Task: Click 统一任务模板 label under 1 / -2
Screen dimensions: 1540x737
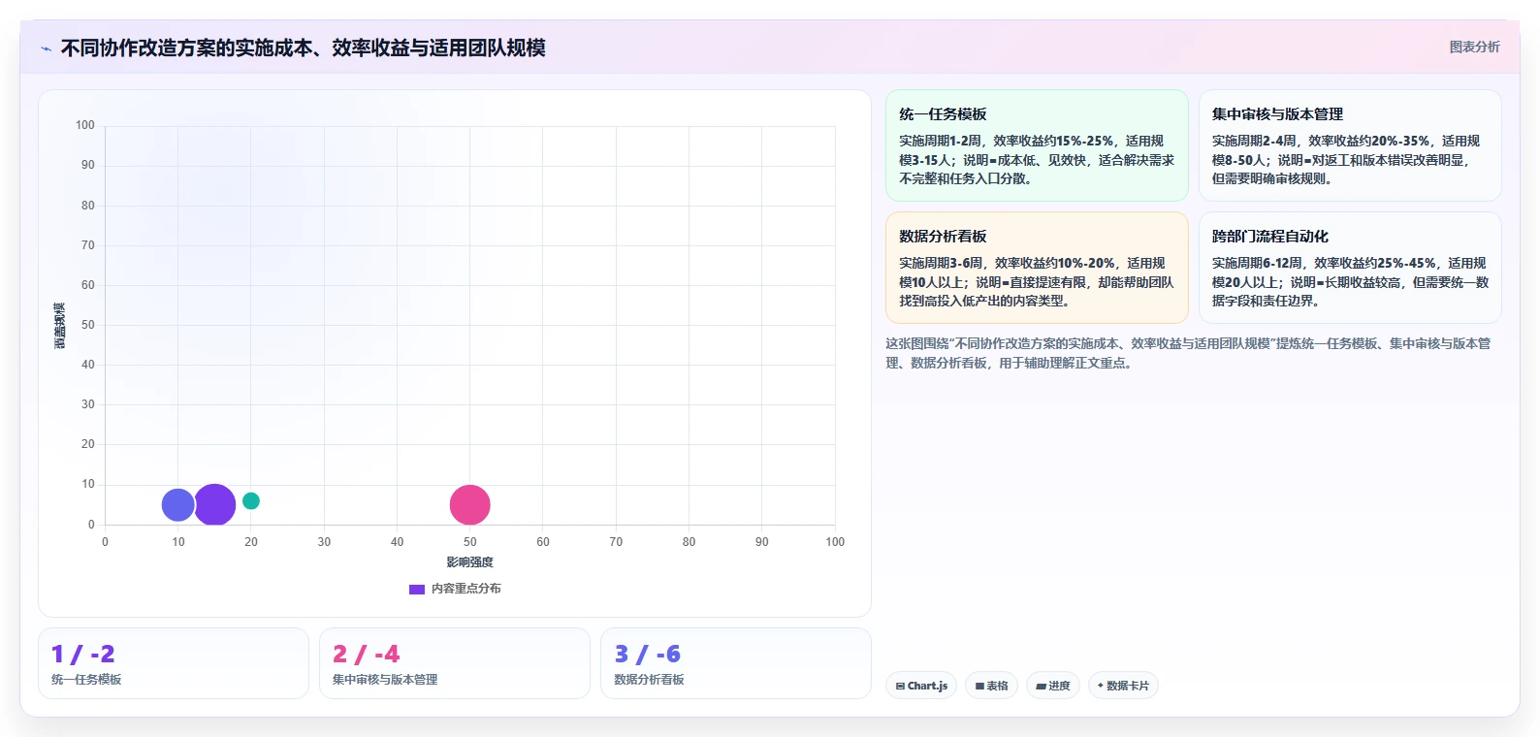Action: [86, 680]
